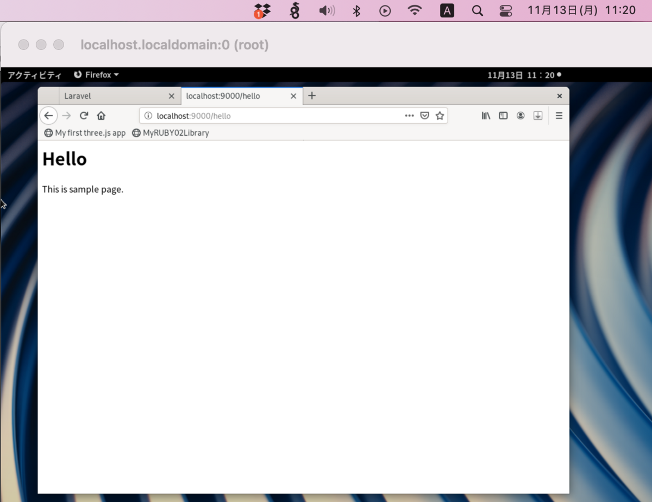Close the localhost:9000/hello tab

[x=293, y=96]
